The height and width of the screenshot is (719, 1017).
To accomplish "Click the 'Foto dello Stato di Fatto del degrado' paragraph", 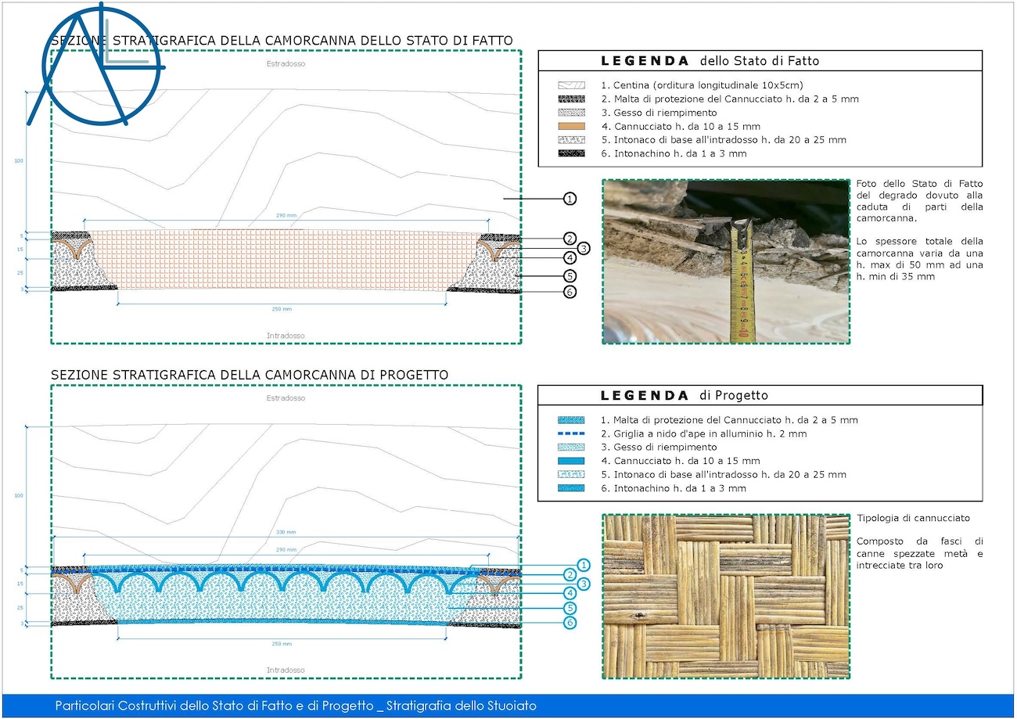I will tap(920, 200).
